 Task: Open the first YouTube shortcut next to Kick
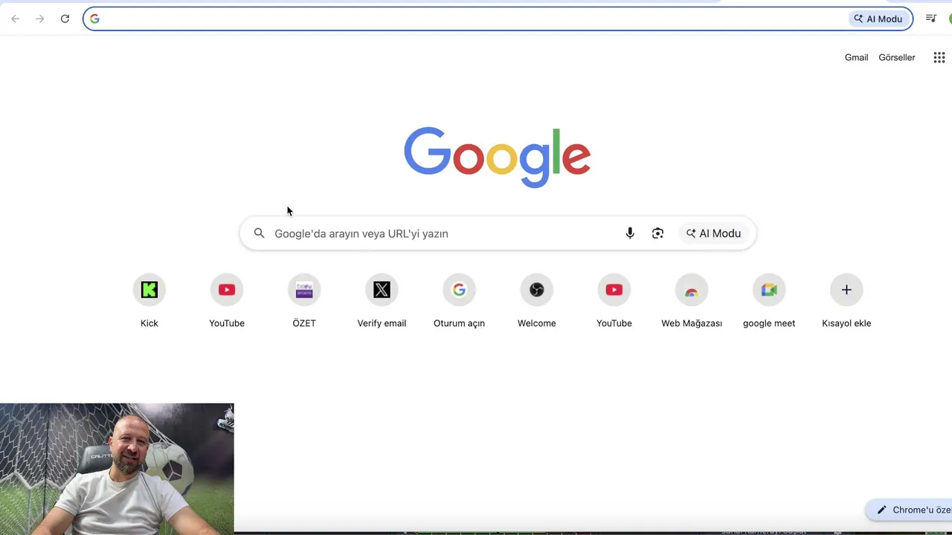227,300
